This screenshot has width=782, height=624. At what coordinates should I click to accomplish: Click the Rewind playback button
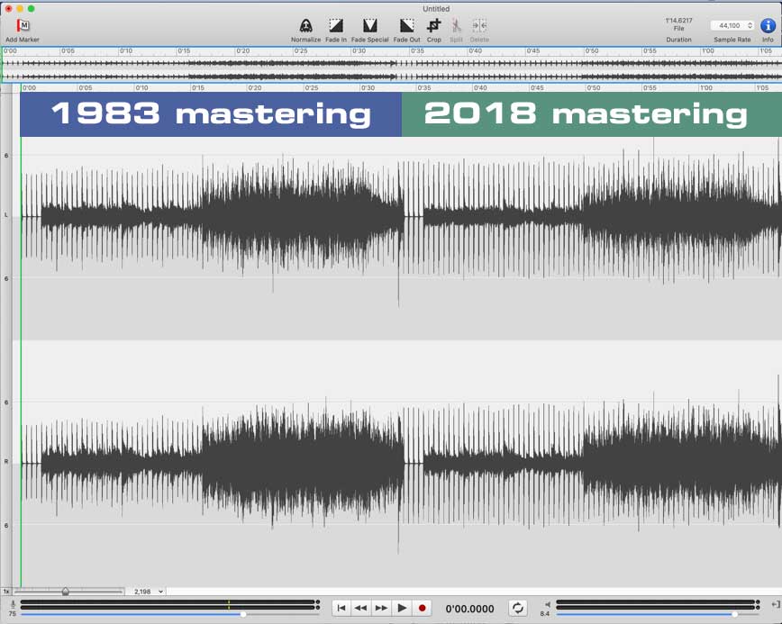tap(360, 607)
